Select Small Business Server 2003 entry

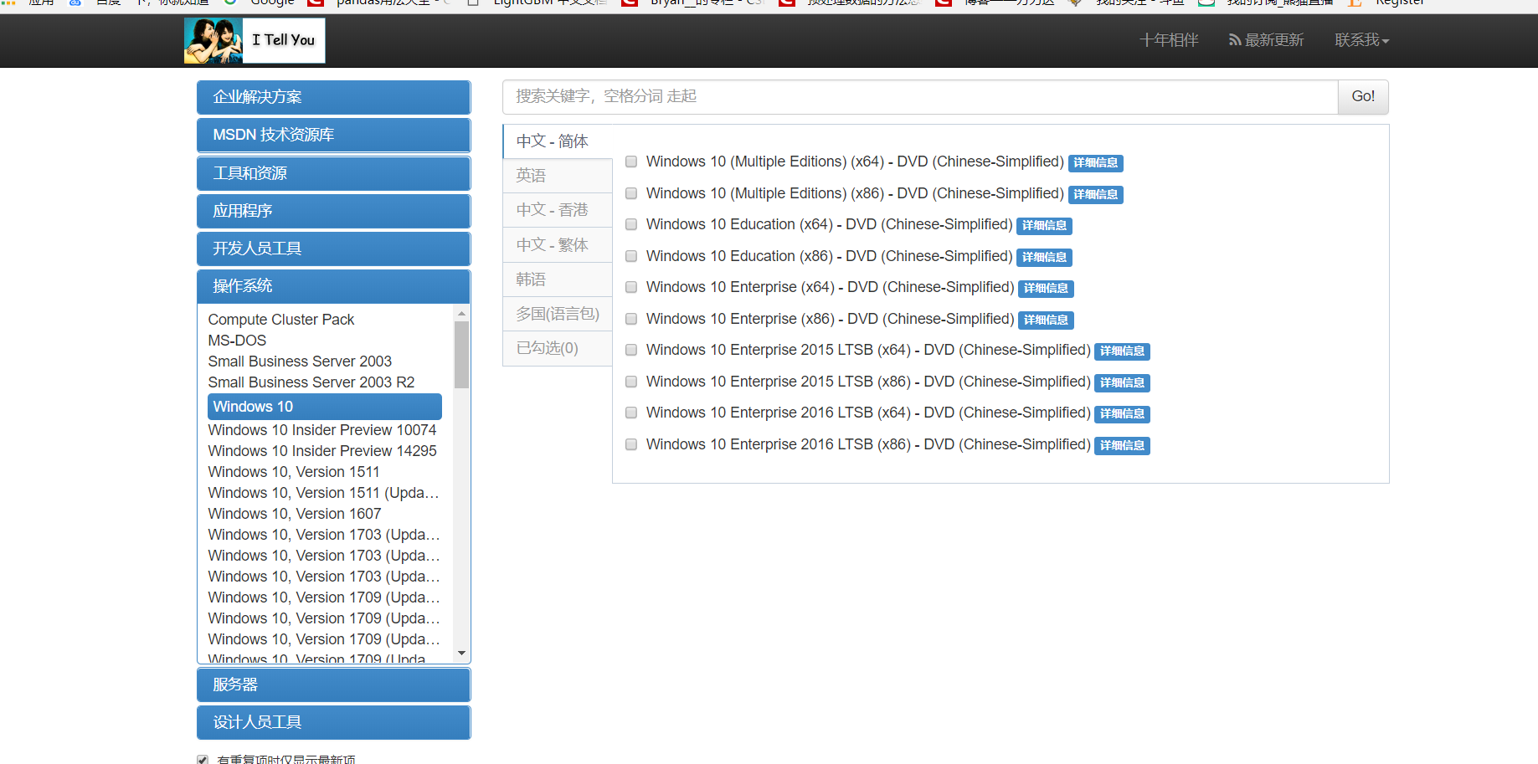pos(300,361)
